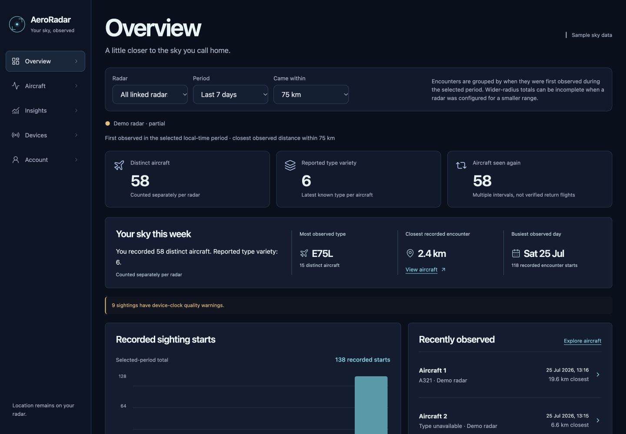Click the Sat 25 Jul busiest day value
626x434 pixels.
tap(544, 253)
